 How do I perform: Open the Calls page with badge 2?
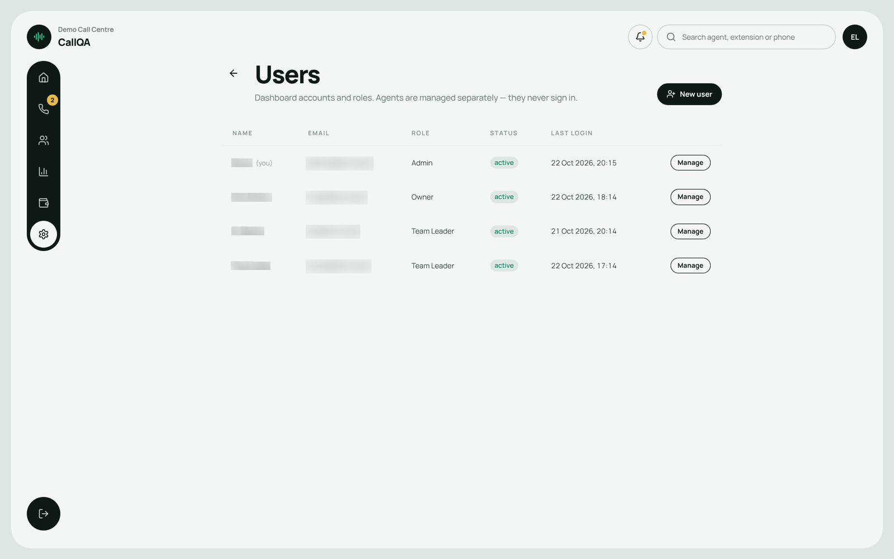click(44, 109)
